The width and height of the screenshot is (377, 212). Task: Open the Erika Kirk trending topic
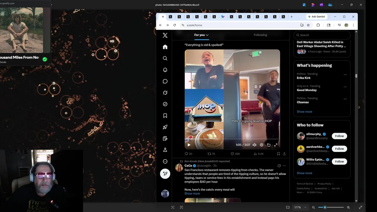click(304, 78)
